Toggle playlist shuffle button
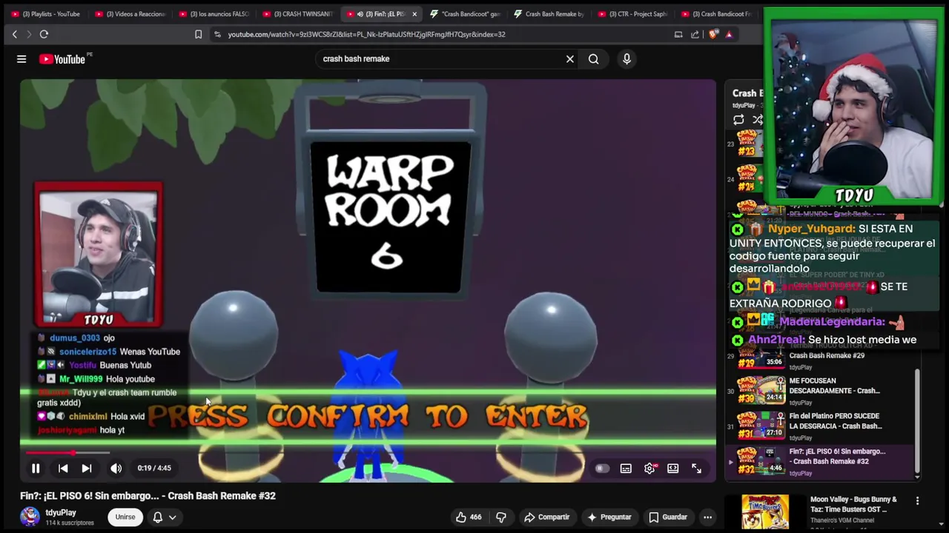The image size is (949, 533). coord(758,120)
